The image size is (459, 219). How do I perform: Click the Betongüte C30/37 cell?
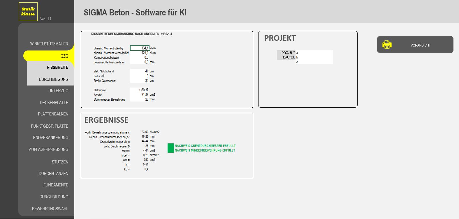[140, 90]
